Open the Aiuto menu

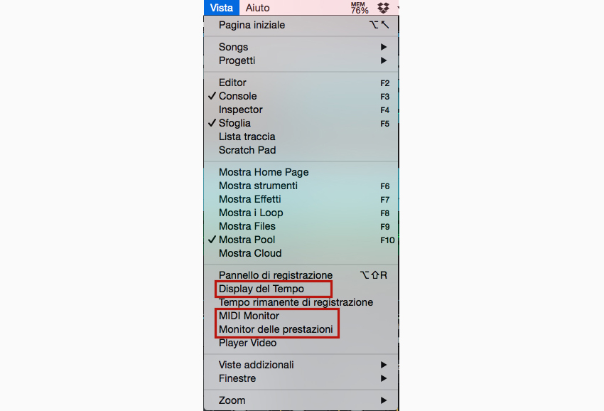258,8
